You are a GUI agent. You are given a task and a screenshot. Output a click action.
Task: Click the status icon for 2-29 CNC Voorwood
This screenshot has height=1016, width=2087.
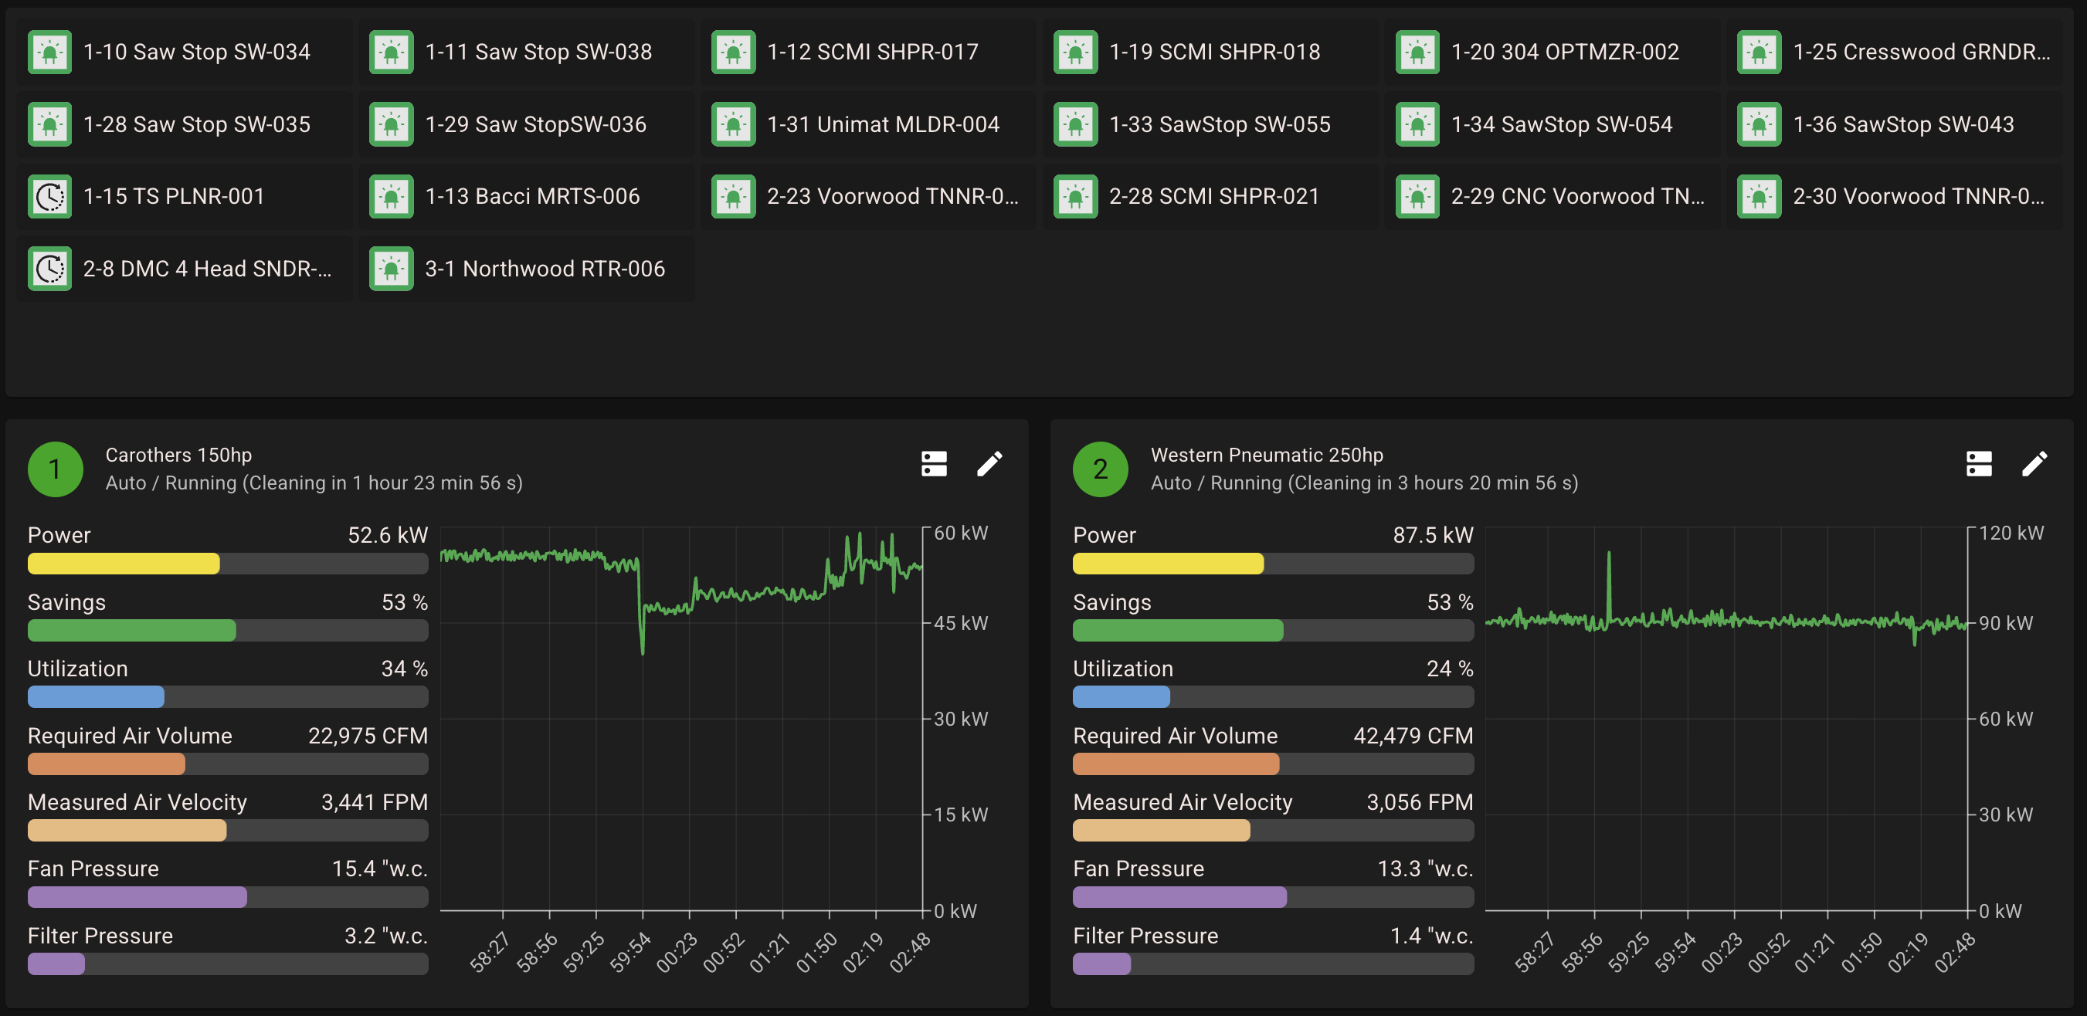click(x=1417, y=197)
